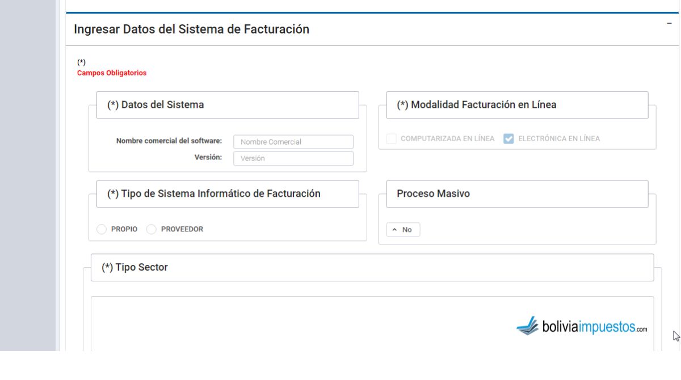Click the Tipo de Sistema Informático header
681x380 pixels.
point(227,194)
